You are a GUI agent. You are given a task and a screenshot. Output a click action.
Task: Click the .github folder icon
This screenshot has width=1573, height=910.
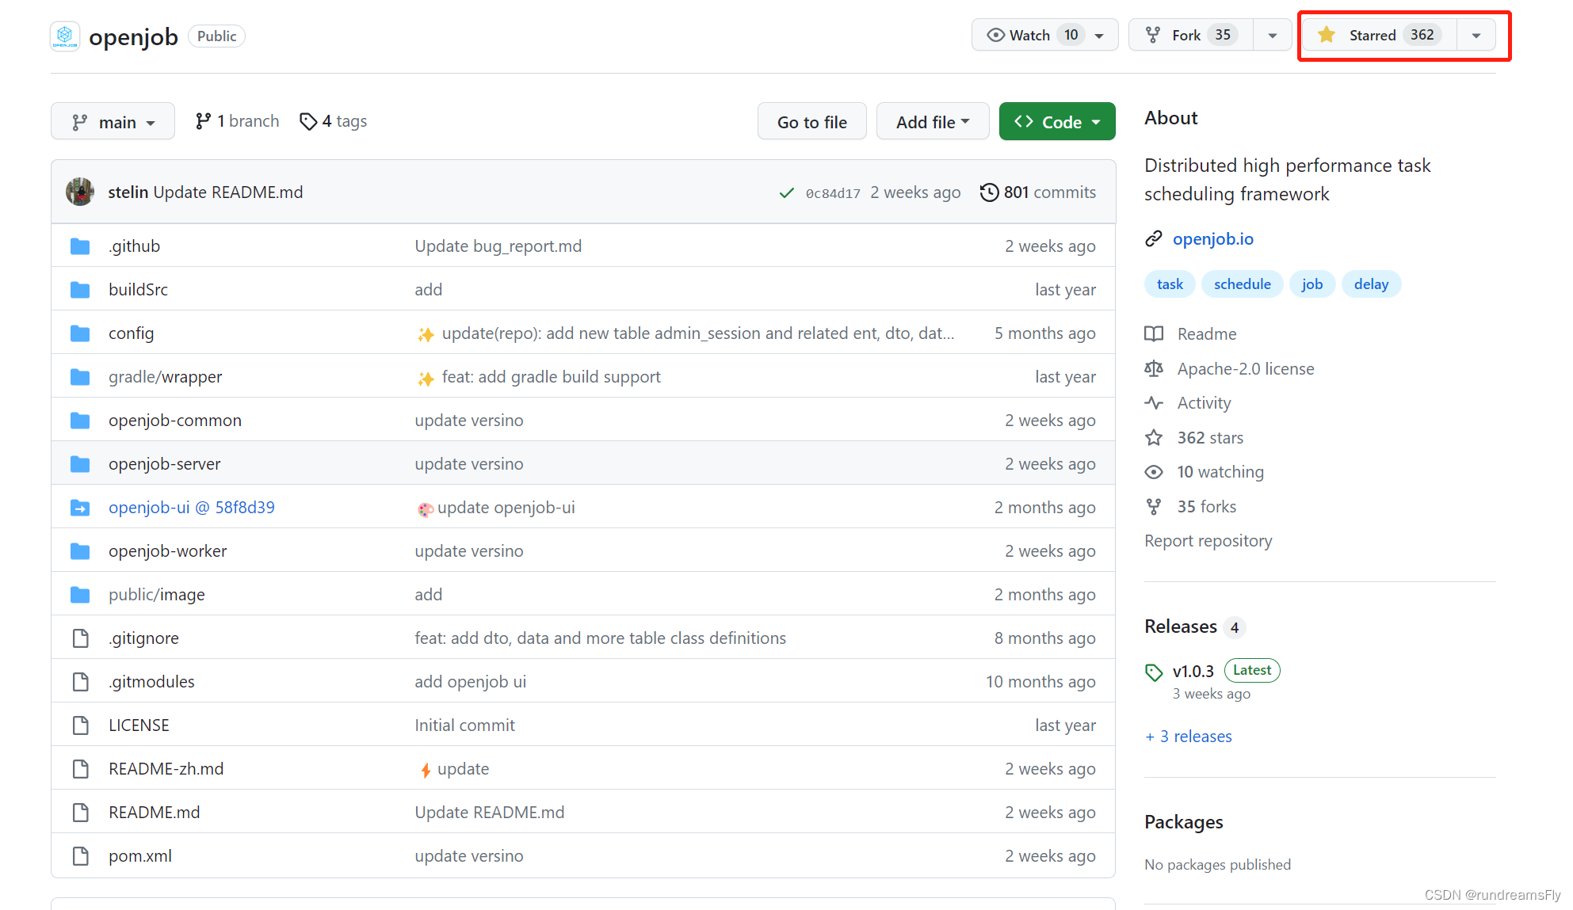tap(80, 246)
